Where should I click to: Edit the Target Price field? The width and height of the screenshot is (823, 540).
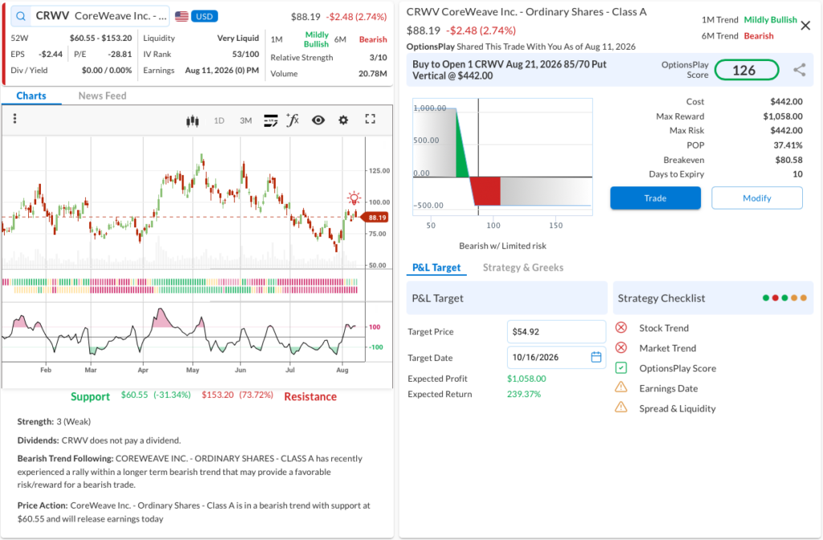[556, 332]
